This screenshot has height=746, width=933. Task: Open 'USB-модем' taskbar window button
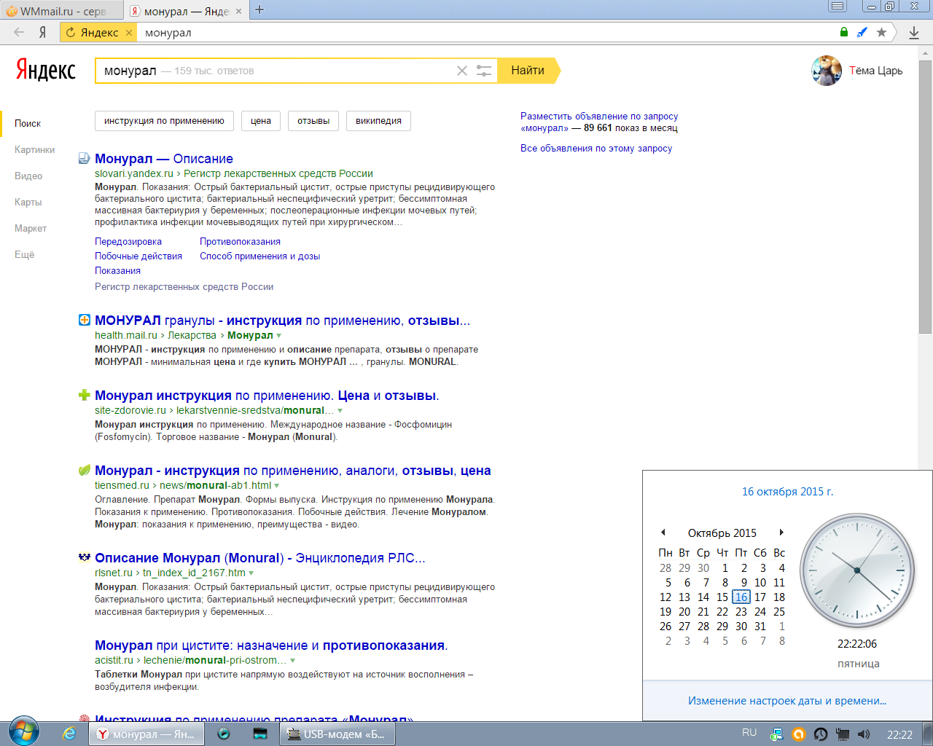[337, 734]
